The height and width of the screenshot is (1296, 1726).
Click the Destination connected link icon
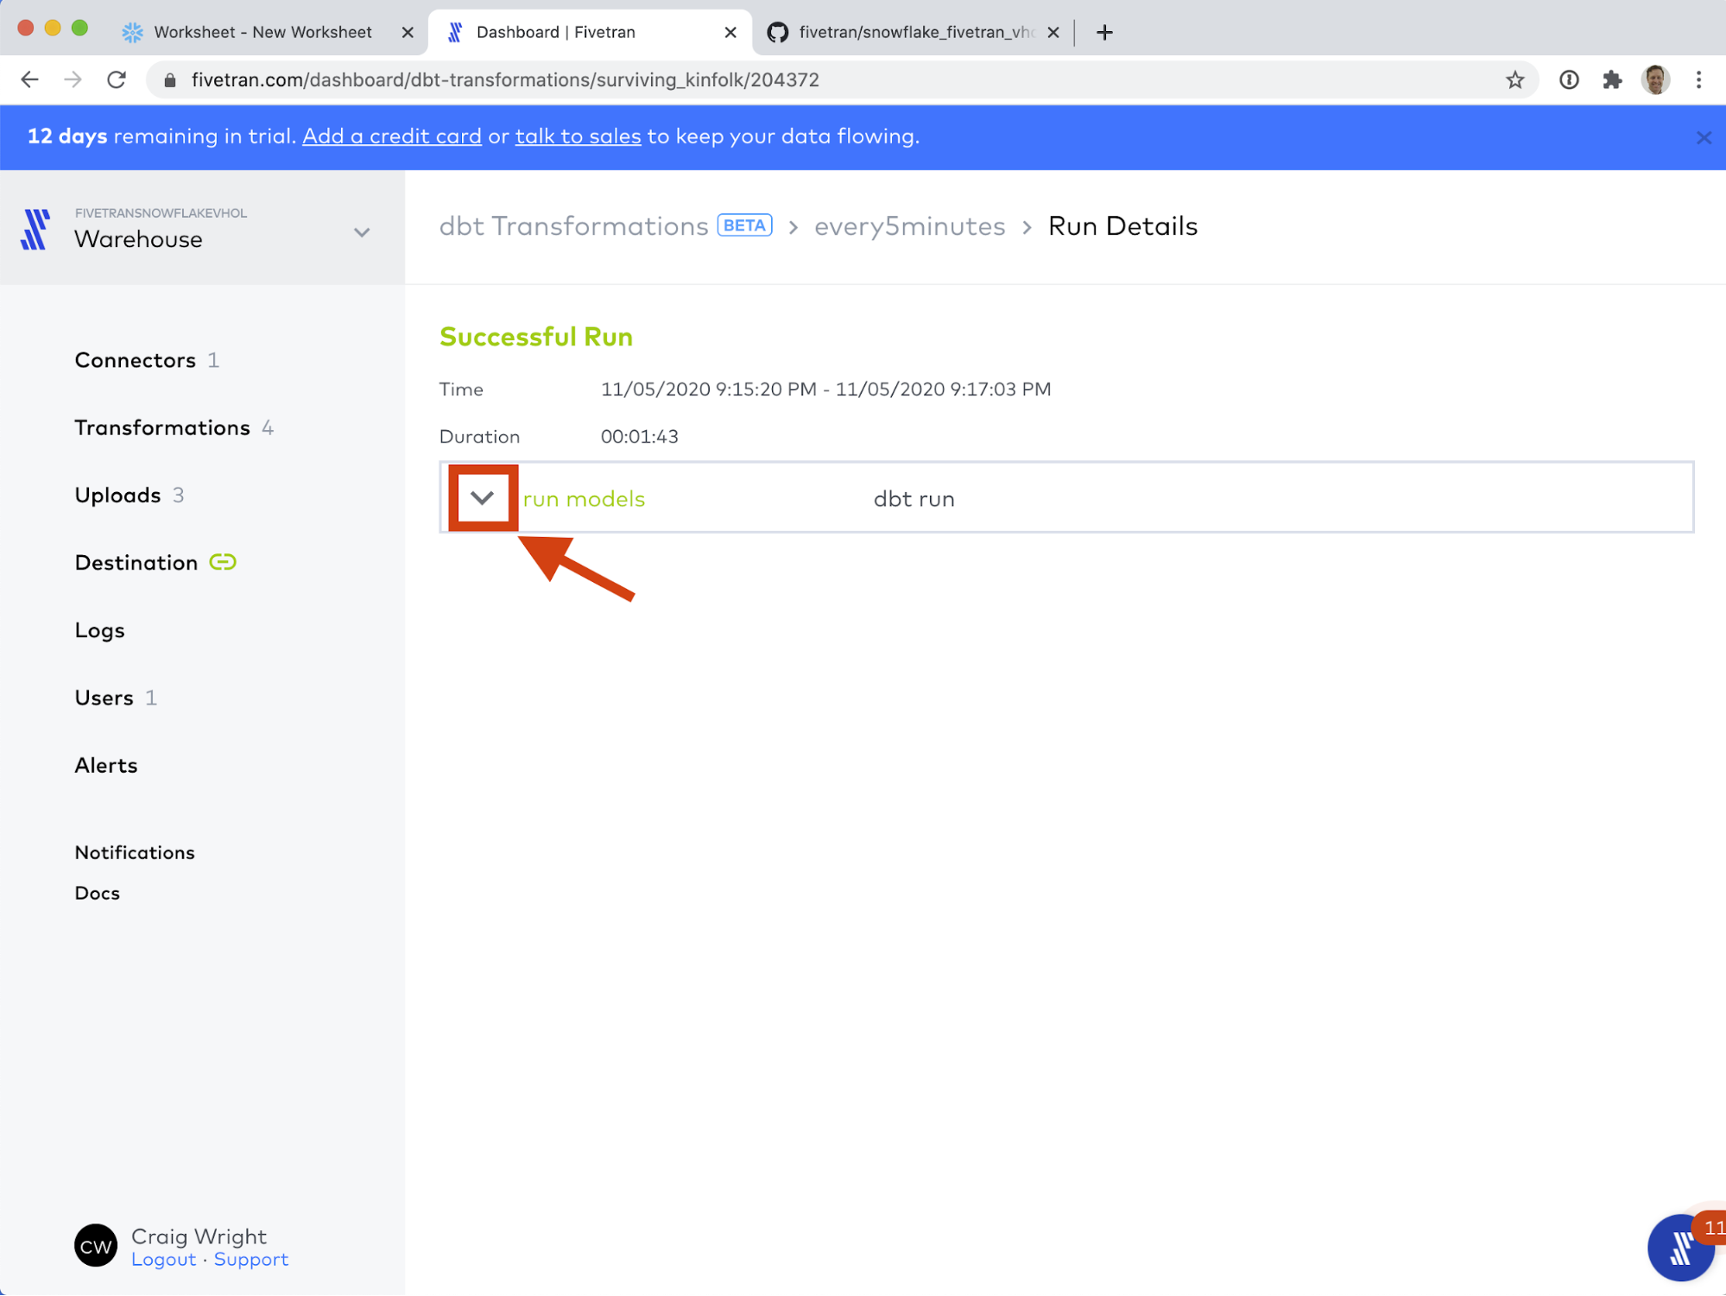(223, 563)
